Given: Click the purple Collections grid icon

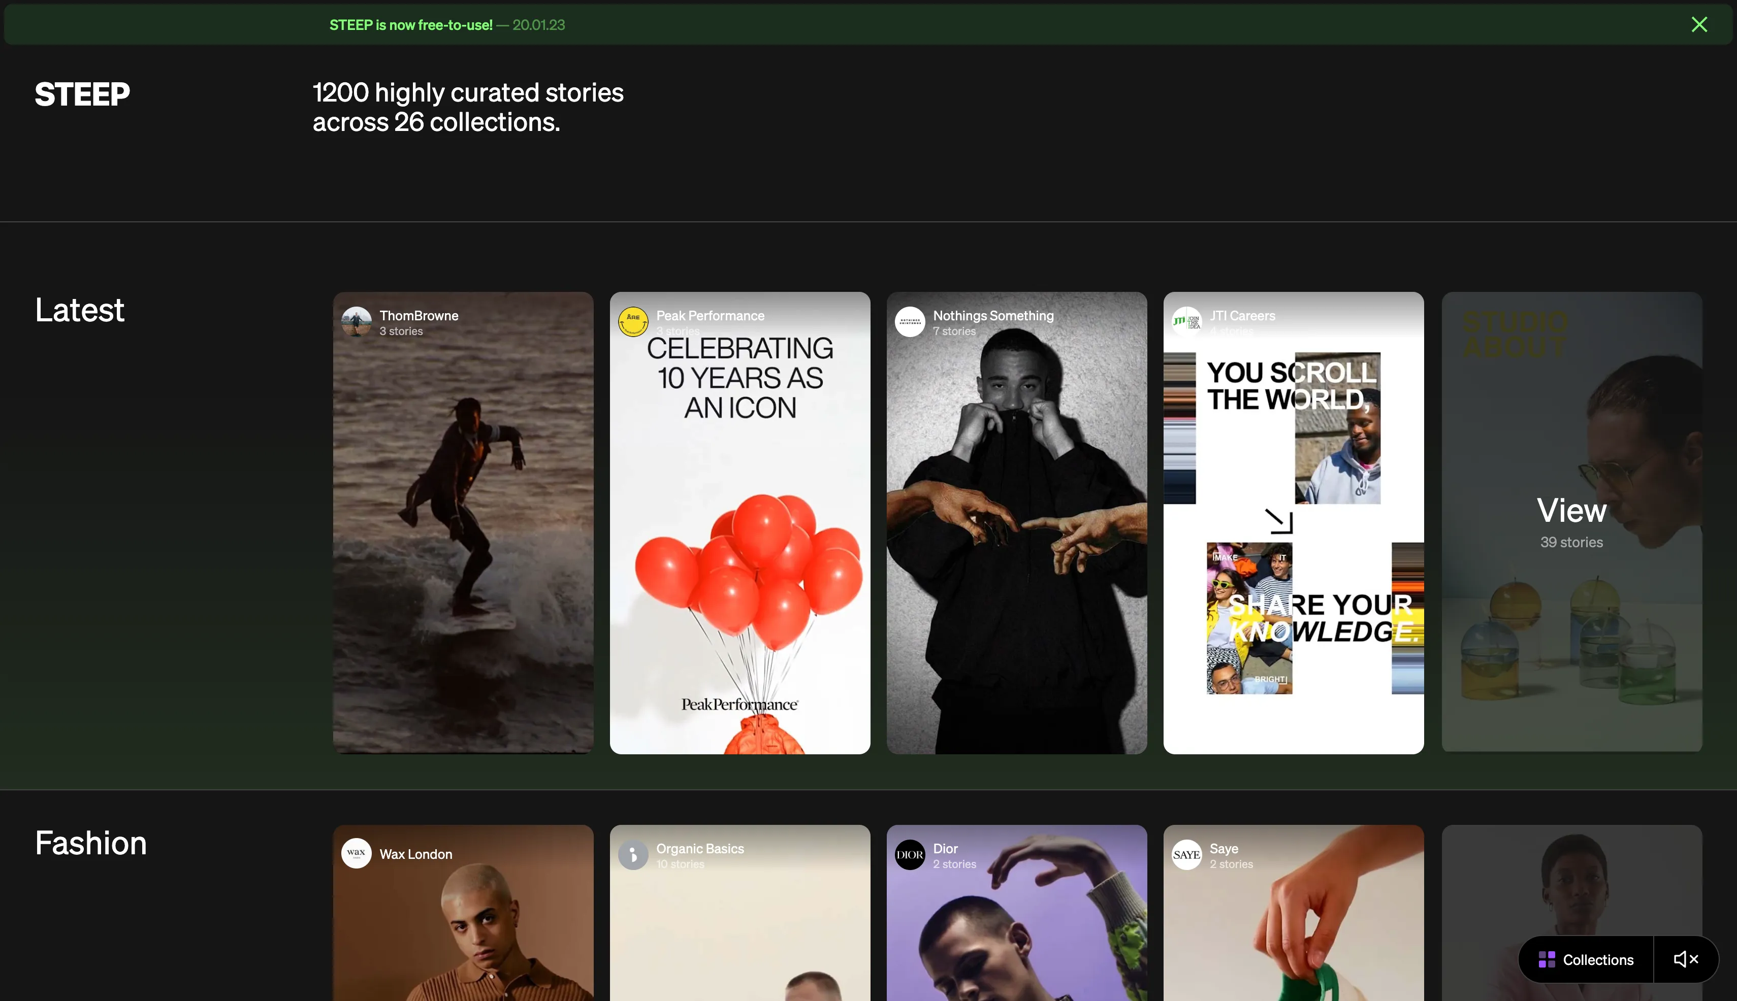Looking at the screenshot, I should [x=1547, y=959].
